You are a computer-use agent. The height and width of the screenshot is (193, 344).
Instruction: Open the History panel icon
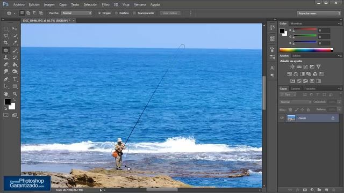point(273,27)
